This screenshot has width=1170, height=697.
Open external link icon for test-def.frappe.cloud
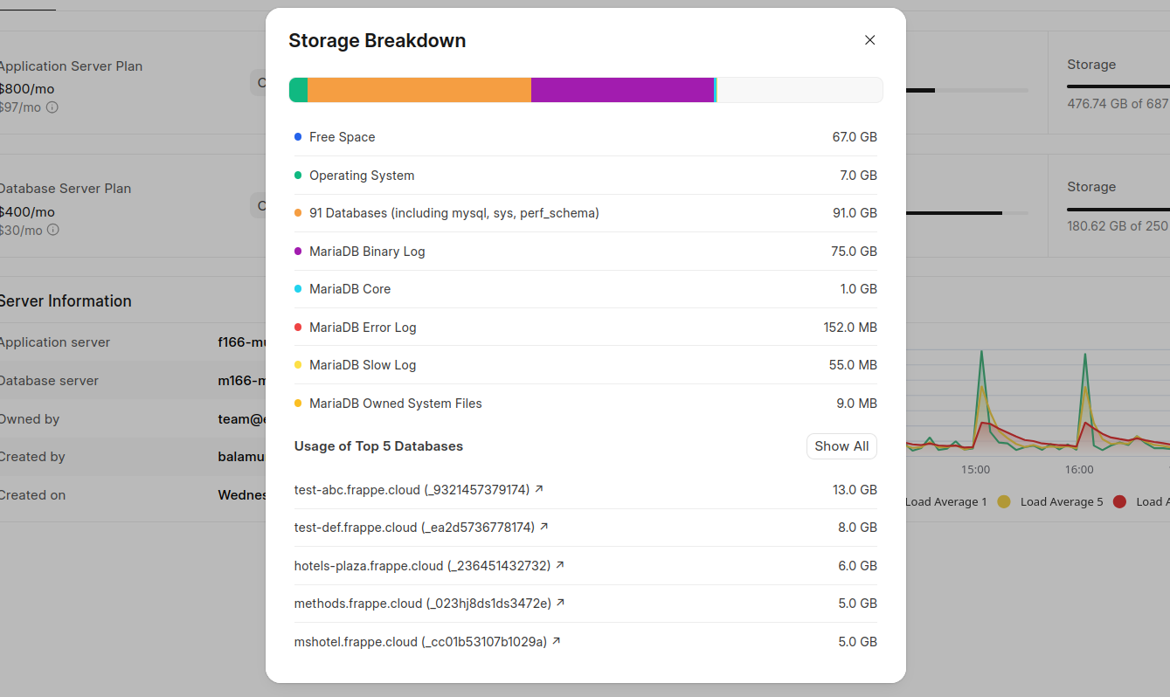[544, 527]
